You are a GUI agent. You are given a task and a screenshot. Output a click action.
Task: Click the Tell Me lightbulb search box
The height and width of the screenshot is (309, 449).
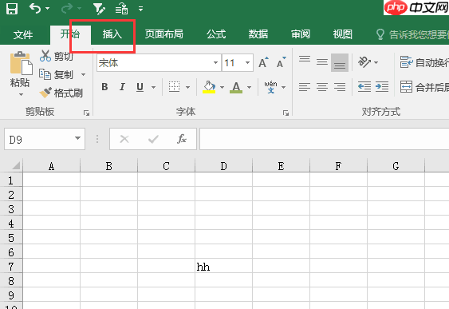point(412,34)
